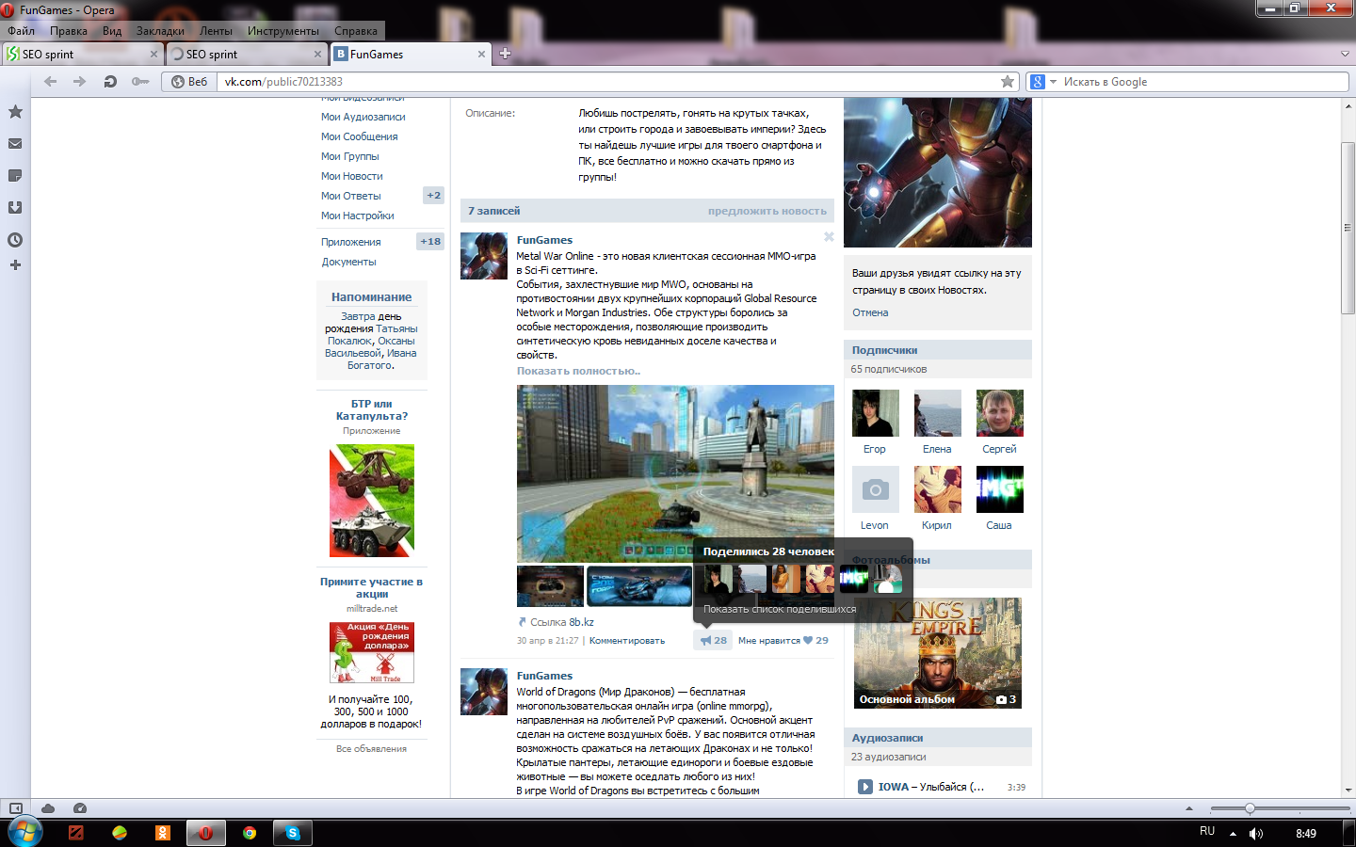The width and height of the screenshot is (1356, 847).
Task: Open the closed tabs dropdown arrow
Action: (x=1345, y=54)
